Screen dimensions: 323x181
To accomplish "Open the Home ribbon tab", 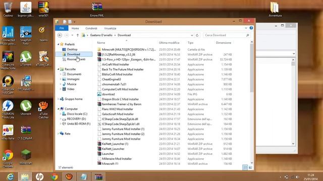I will coord(75,28).
